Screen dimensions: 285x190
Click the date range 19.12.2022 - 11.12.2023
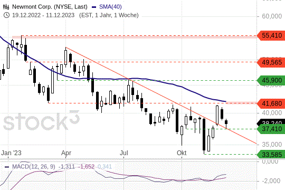click(43, 15)
